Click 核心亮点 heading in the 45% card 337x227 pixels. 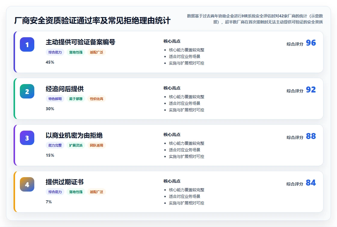click(x=172, y=41)
